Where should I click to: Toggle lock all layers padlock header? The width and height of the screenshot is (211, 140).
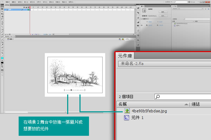click(x=26, y=7)
